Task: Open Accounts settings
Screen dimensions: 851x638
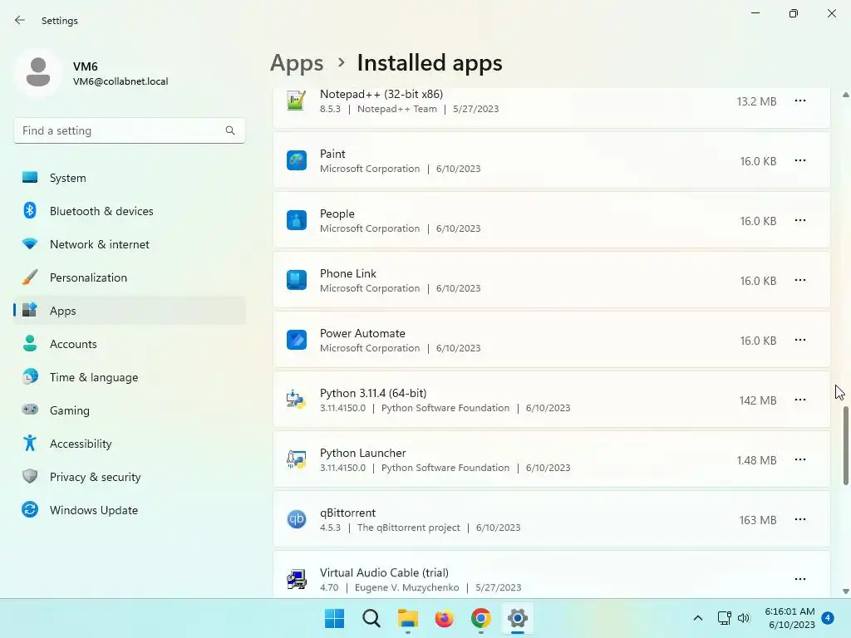Action: (x=130, y=344)
